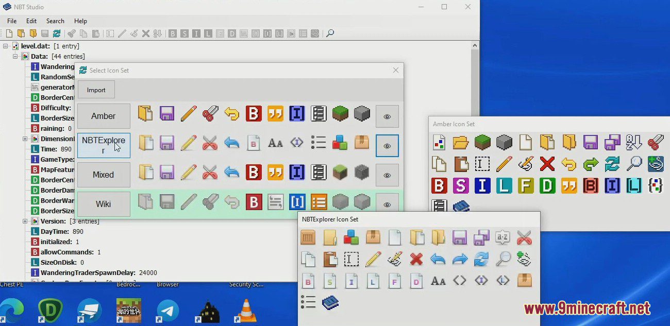Collapse the Data compound node
This screenshot has width=670, height=326.
pos(15,56)
